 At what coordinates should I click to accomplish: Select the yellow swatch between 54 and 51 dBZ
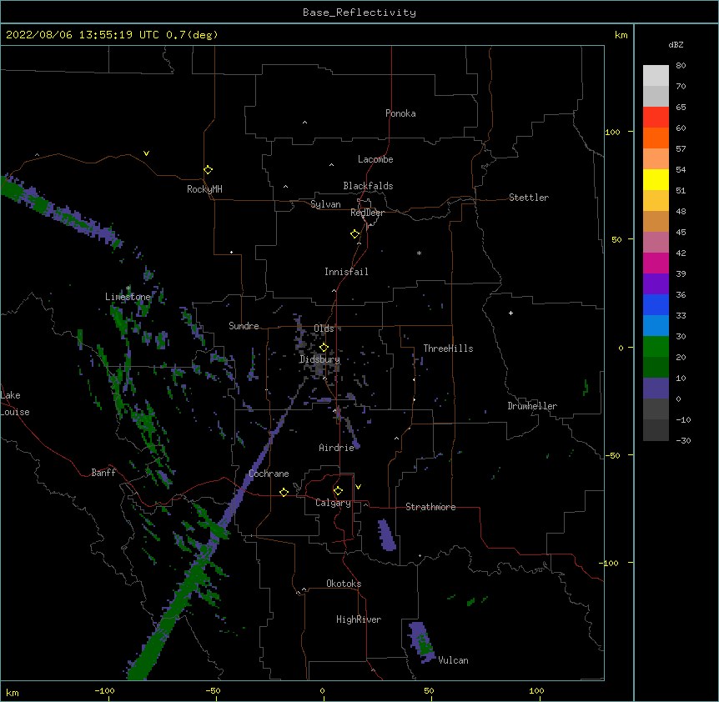pos(656,179)
